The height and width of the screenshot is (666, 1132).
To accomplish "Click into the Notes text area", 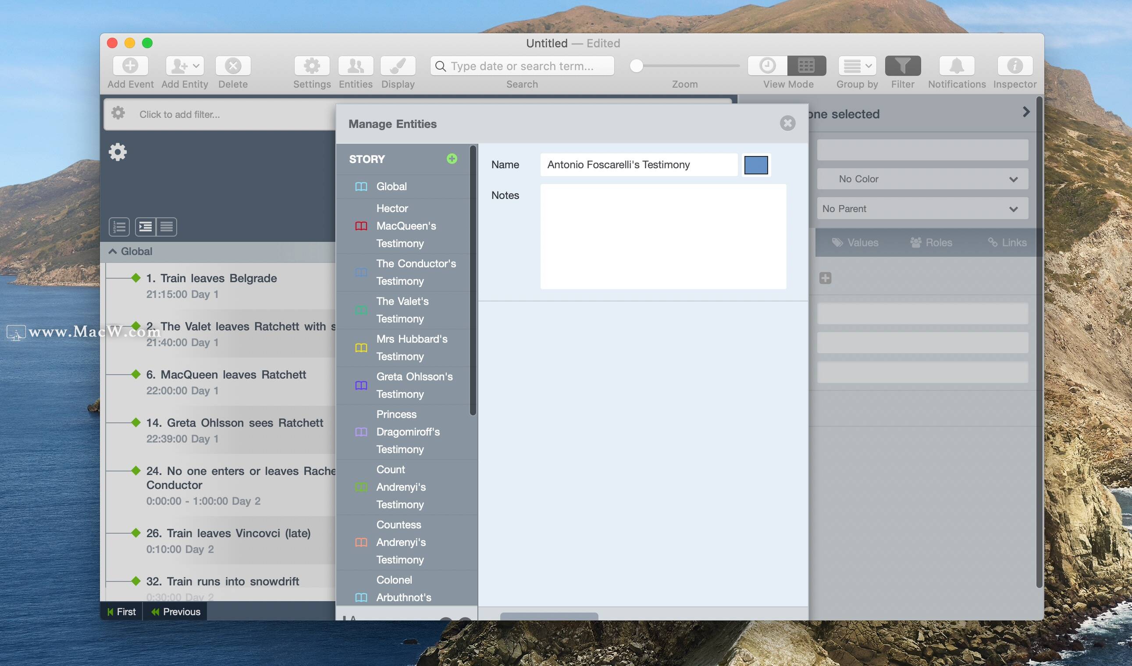I will coord(663,237).
